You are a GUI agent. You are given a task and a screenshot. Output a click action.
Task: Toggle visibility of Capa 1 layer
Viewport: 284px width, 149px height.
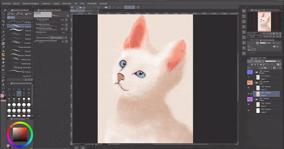tap(248, 77)
